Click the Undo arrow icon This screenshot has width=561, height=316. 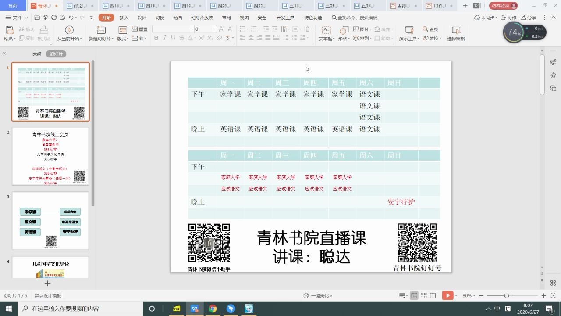pyautogui.click(x=71, y=18)
